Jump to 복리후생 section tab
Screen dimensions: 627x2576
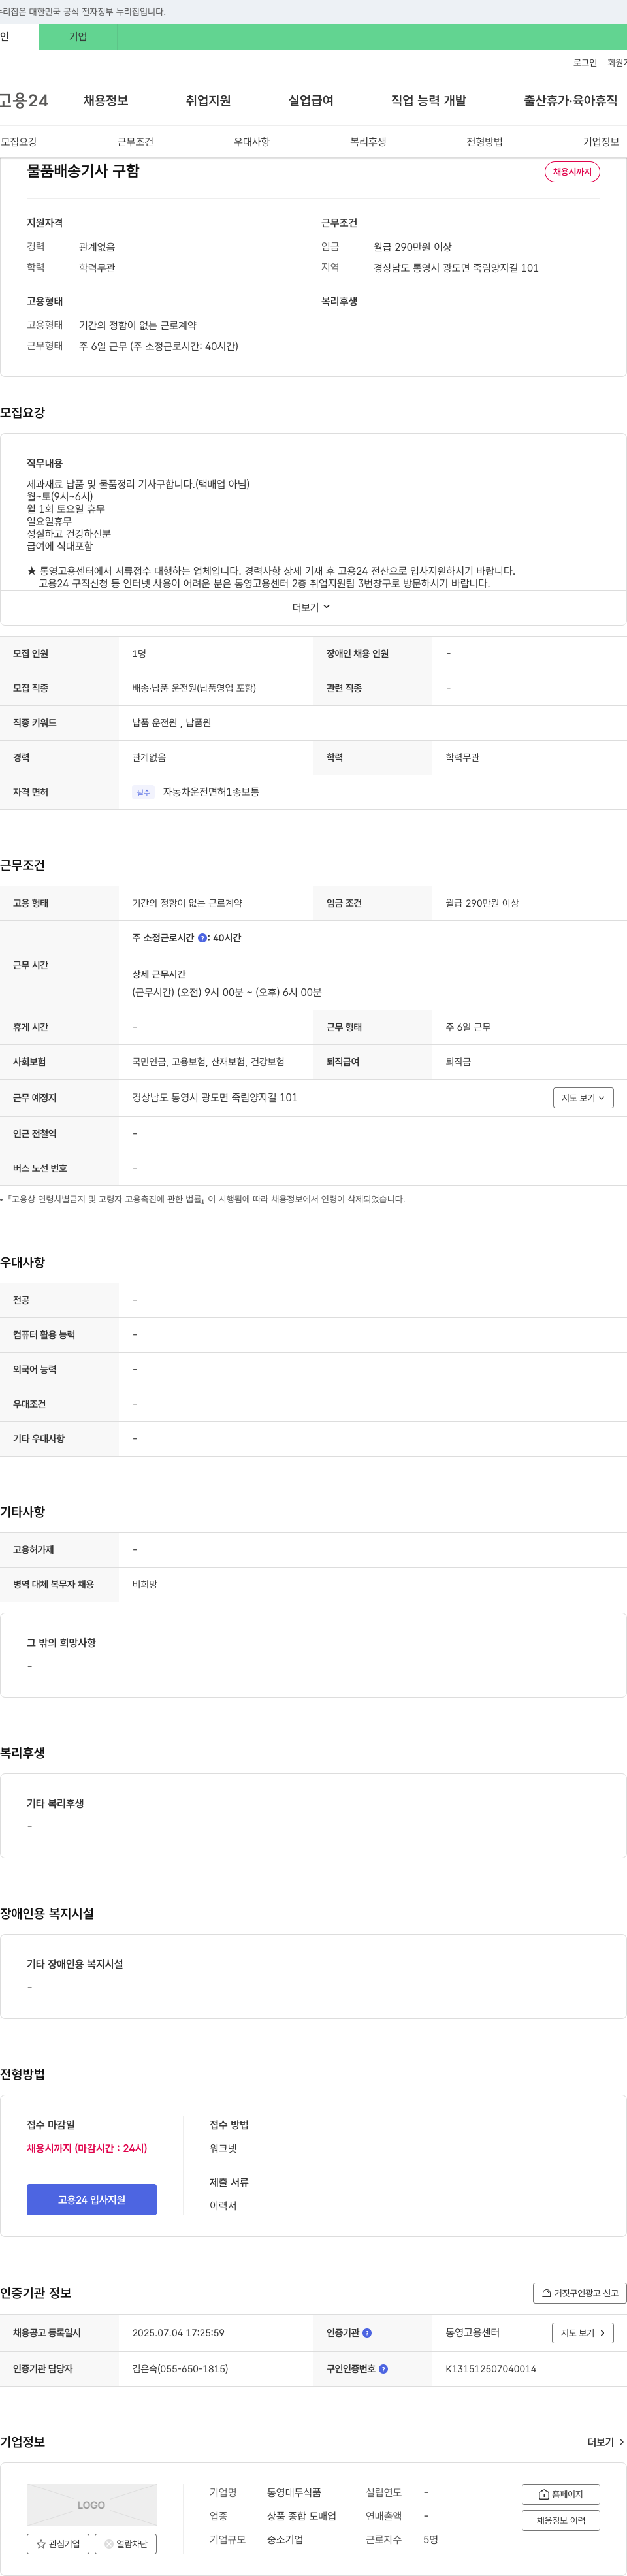click(368, 142)
